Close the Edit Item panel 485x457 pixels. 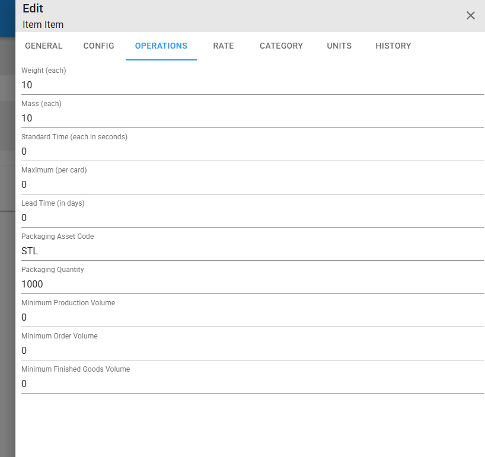pos(470,15)
